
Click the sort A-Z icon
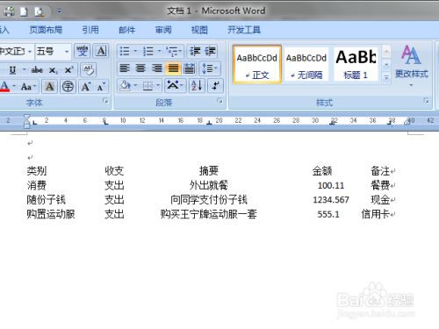(x=197, y=86)
